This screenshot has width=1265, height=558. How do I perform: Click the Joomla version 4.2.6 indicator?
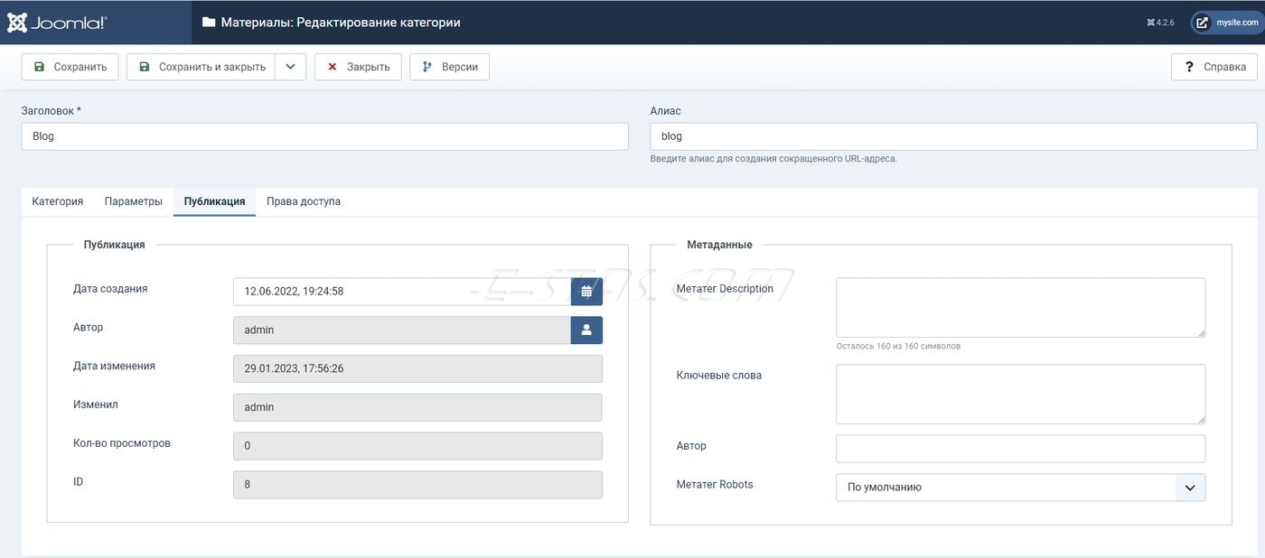click(x=1159, y=23)
